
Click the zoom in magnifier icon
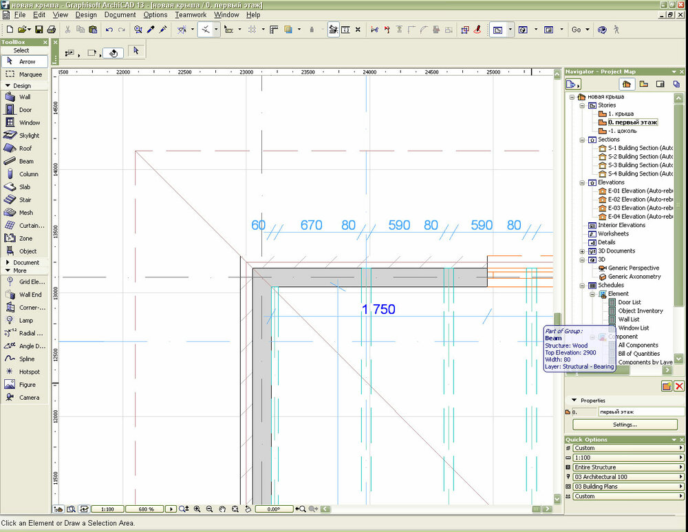click(x=197, y=509)
